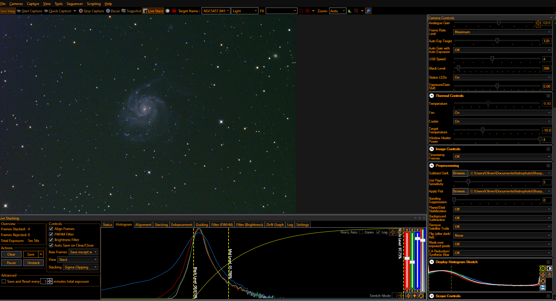Image resolution: width=556 pixels, height=301 pixels.
Task: Click the red magnifier focus tool icon
Action: [356, 11]
